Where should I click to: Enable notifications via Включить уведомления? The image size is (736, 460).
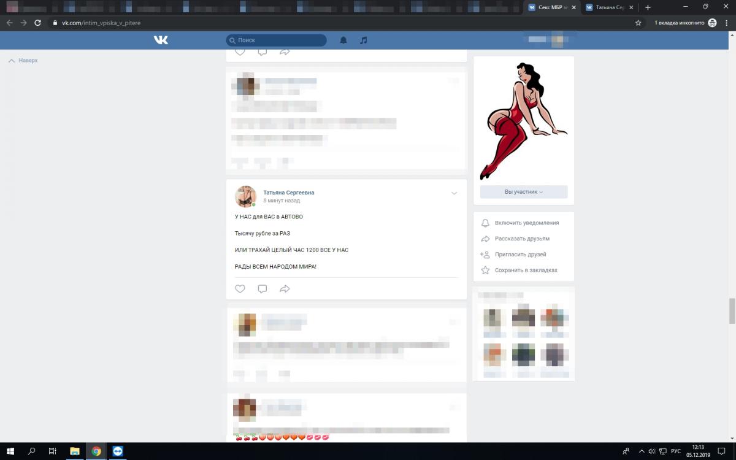pos(526,223)
